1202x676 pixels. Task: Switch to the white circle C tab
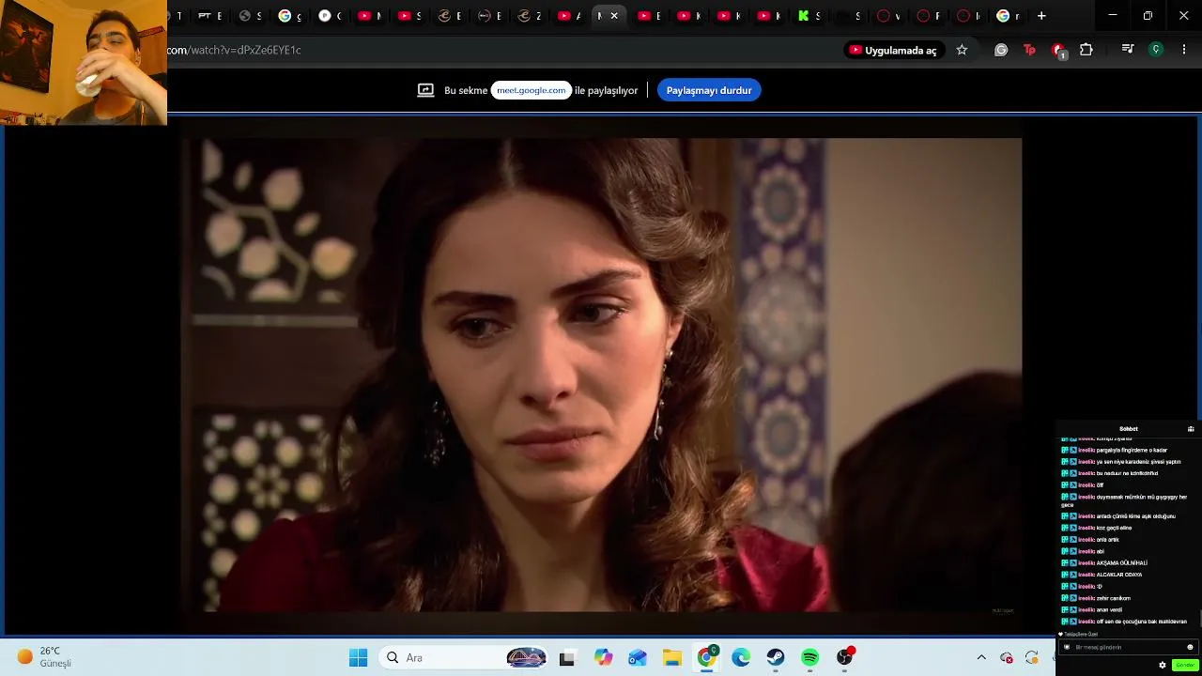pyautogui.click(x=331, y=16)
